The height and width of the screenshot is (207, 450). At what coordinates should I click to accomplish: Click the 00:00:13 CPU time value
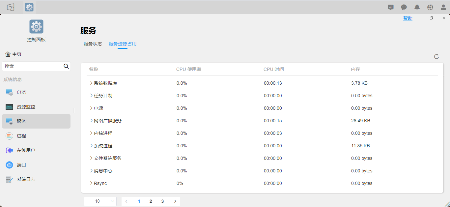[x=273, y=83]
